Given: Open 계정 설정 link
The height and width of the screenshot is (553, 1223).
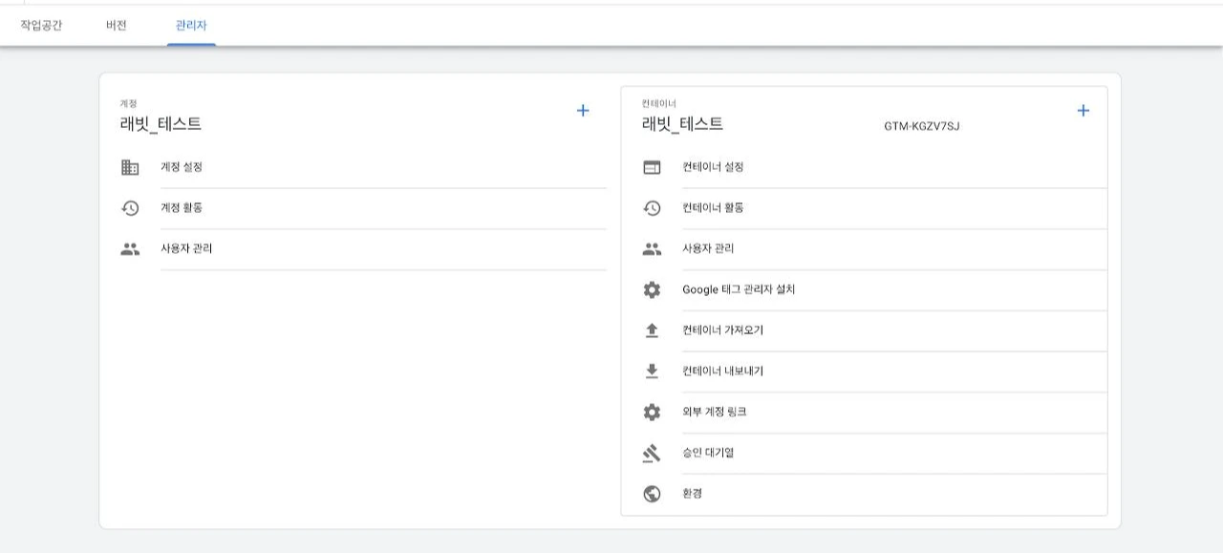Looking at the screenshot, I should [x=182, y=167].
